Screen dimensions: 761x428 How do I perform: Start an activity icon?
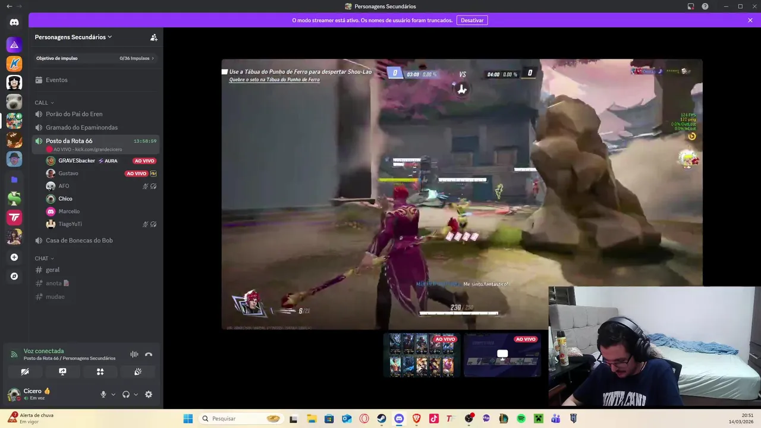coord(100,372)
